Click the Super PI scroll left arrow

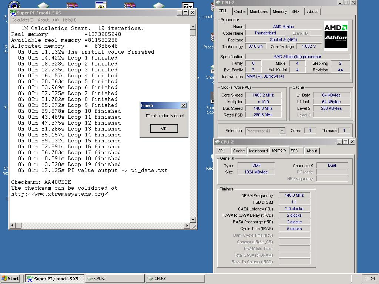(12, 225)
